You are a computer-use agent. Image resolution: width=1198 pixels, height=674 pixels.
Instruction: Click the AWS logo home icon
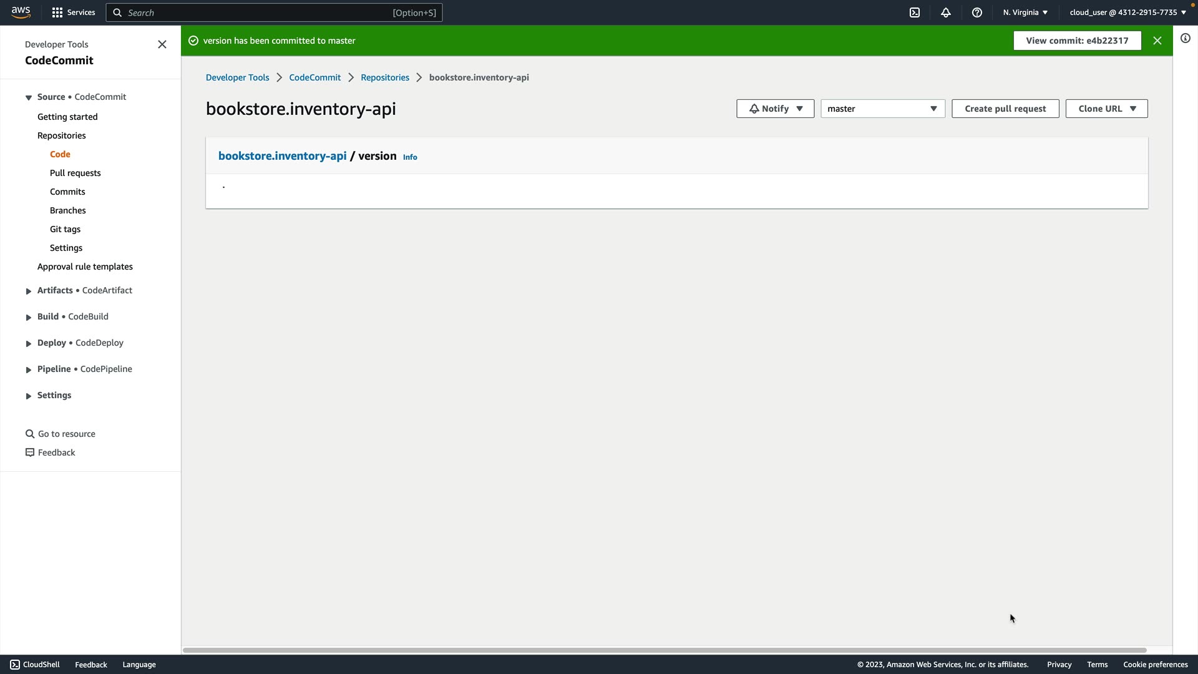pyautogui.click(x=21, y=12)
